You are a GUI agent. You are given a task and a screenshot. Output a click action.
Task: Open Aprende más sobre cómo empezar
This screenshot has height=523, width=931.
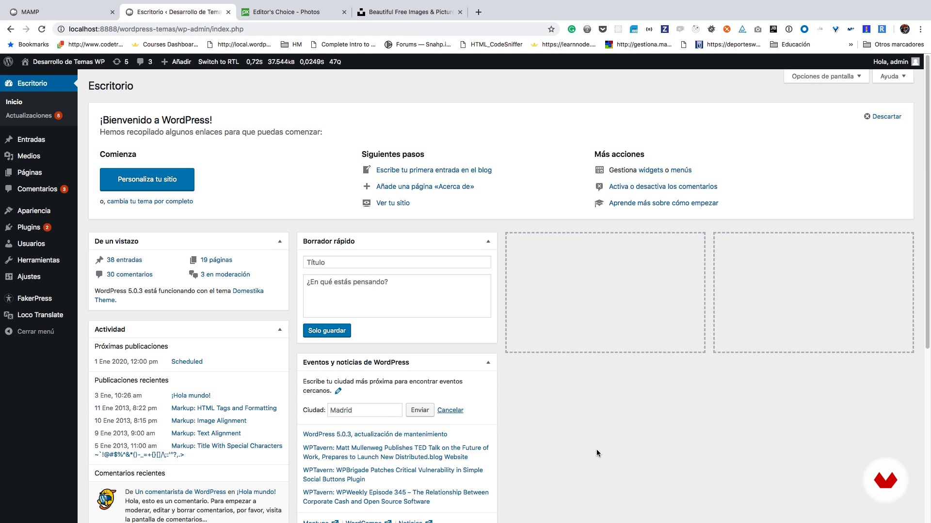coord(663,203)
